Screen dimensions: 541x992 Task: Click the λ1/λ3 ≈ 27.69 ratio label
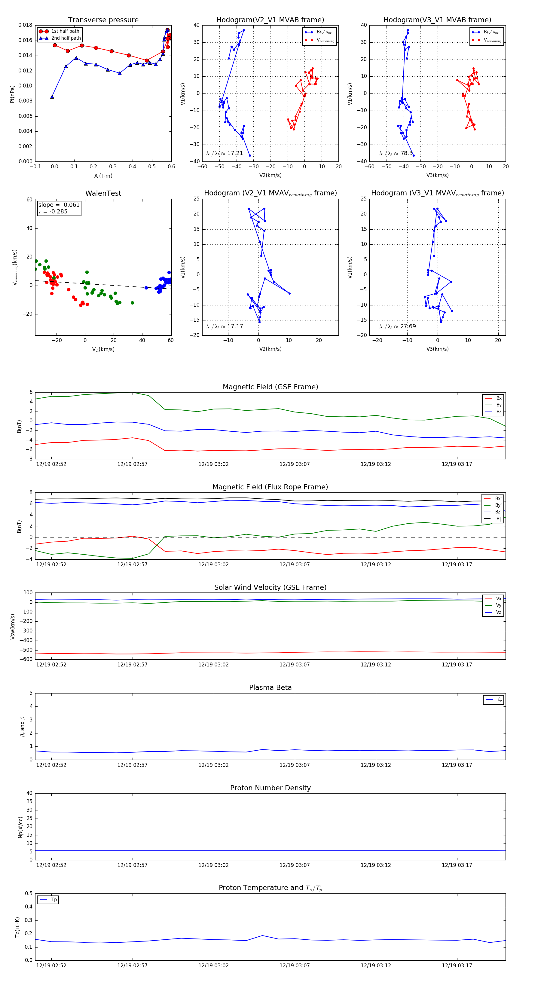pos(397,326)
